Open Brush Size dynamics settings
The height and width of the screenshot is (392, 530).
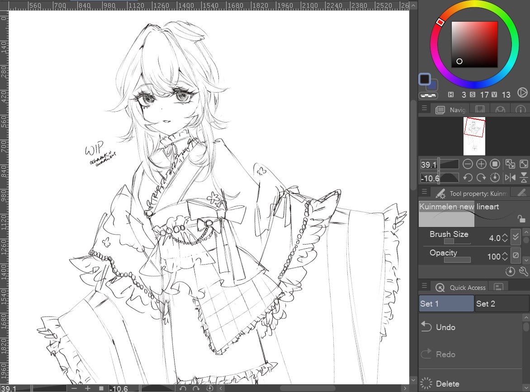point(516,236)
